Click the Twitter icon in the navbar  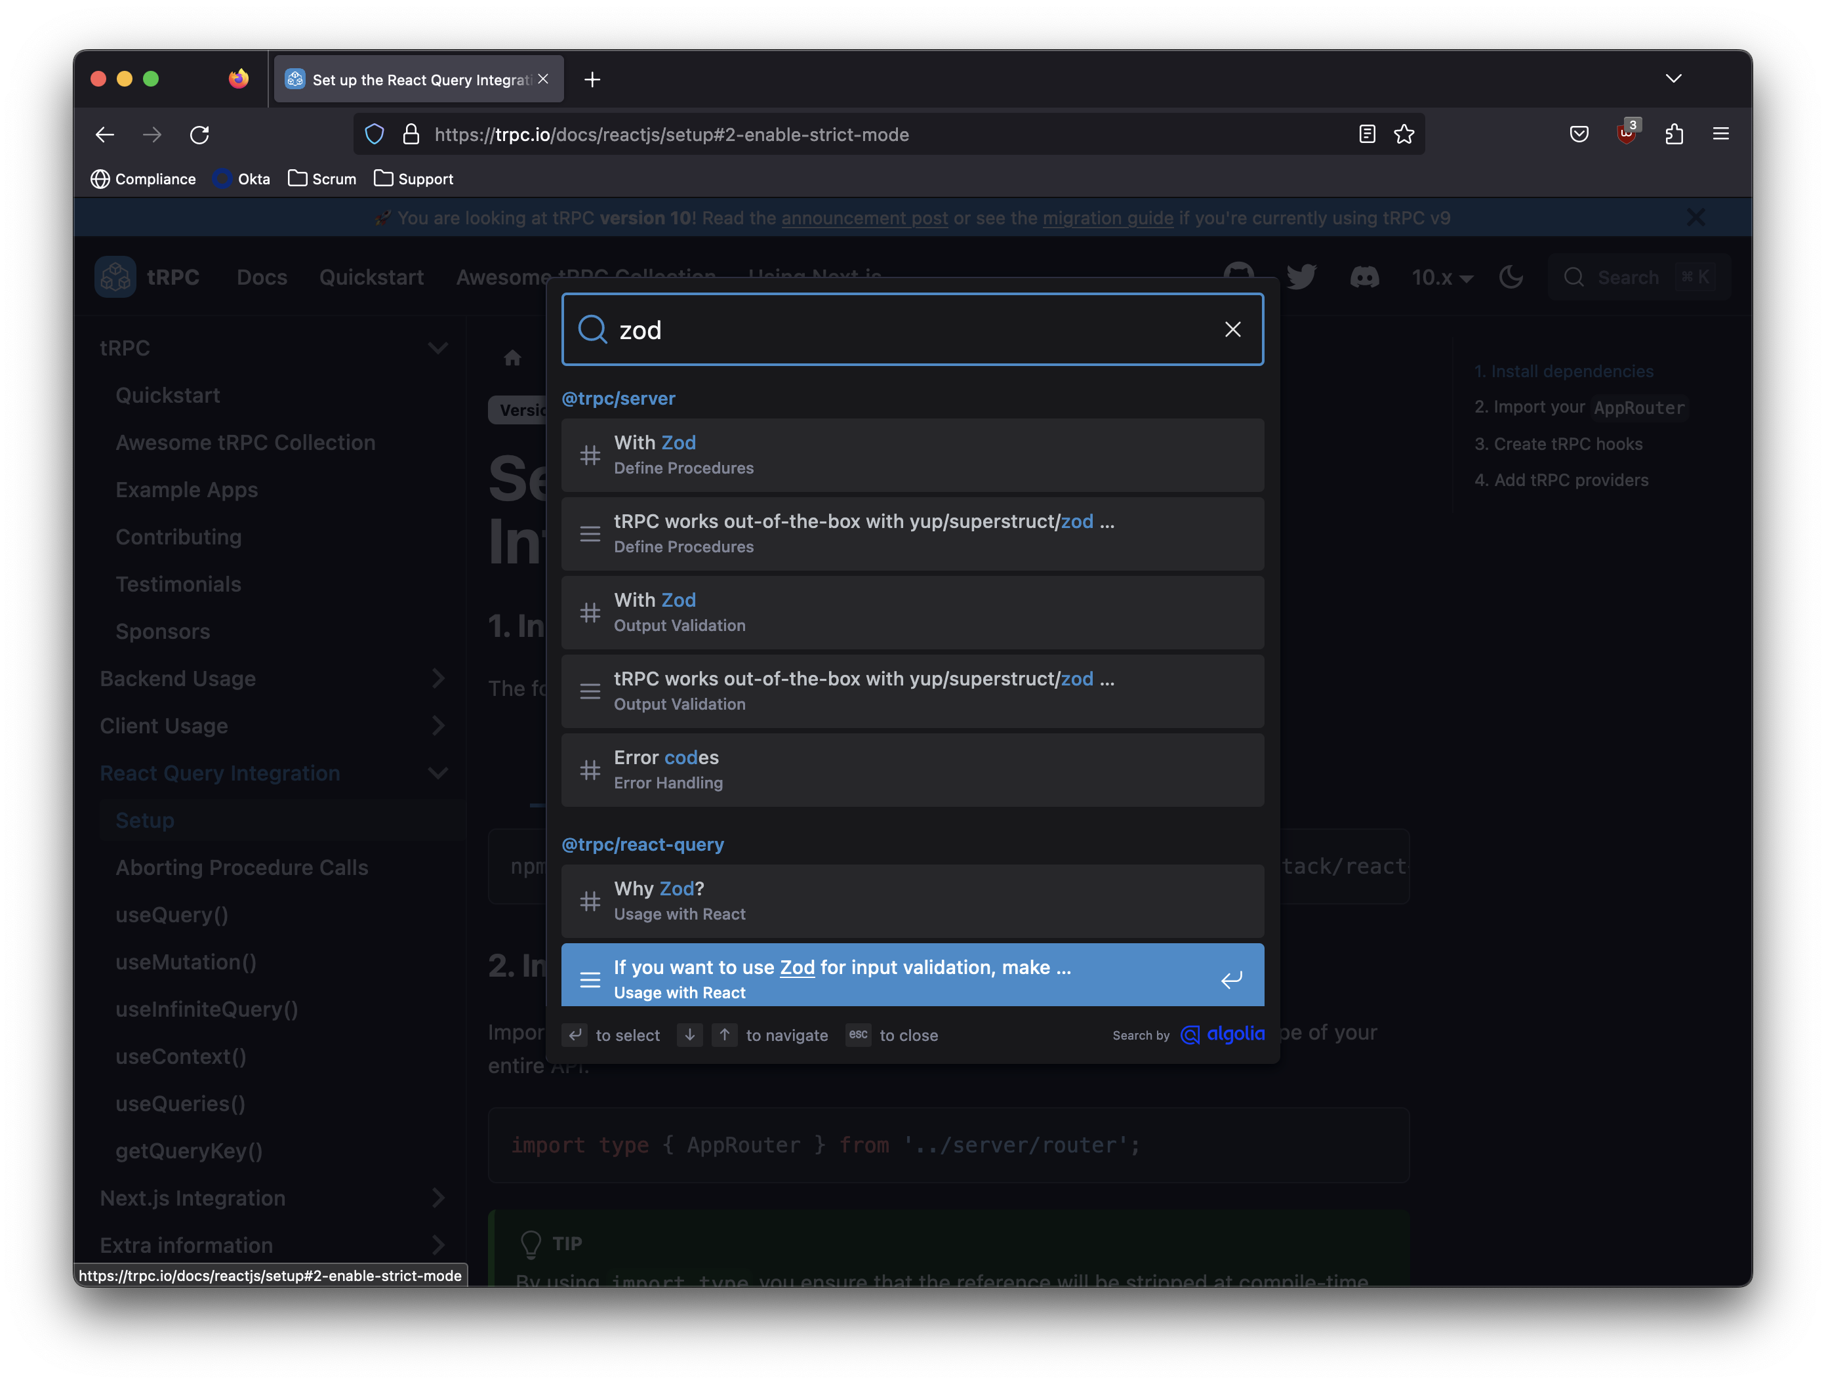coord(1303,277)
